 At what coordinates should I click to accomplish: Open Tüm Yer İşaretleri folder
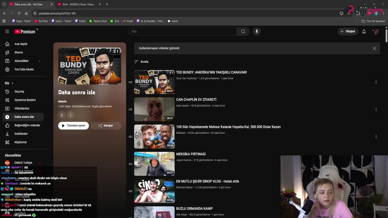[373, 21]
